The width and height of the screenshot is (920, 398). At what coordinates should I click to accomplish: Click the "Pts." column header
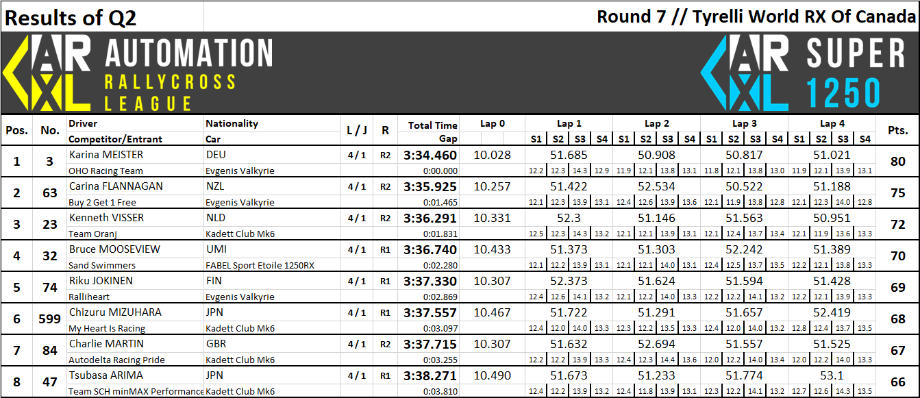(x=897, y=130)
